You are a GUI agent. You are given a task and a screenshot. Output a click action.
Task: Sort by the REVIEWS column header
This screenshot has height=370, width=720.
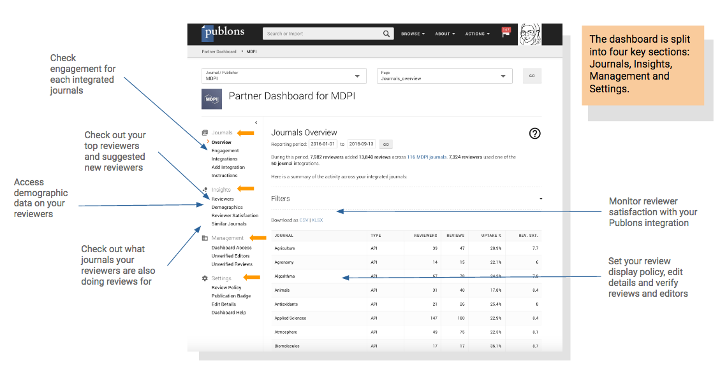(455, 235)
